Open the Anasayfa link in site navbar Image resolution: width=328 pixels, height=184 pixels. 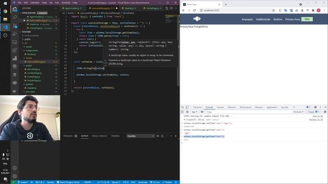pos(247,19)
